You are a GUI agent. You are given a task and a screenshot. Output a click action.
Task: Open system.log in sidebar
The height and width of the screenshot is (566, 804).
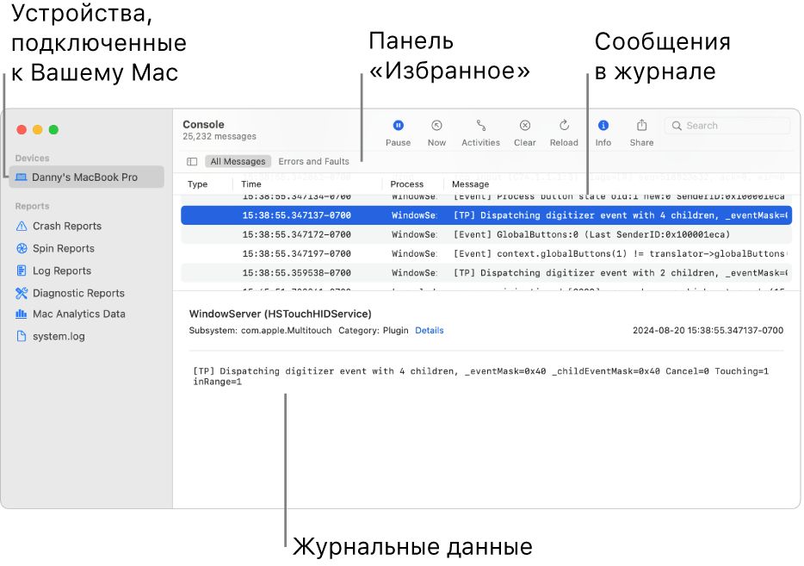pyautogui.click(x=59, y=336)
